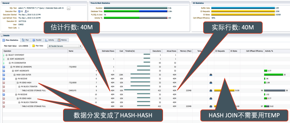Viewport: 290px width, 123px height.
Task: Open the Activity tab
Action: [50, 40]
